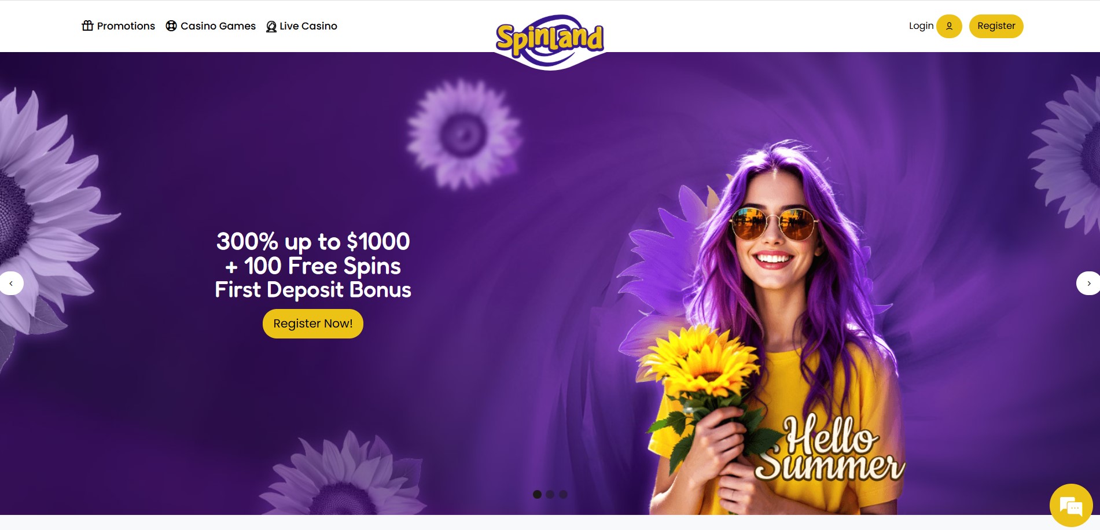1100x530 pixels.
Task: Click the Register button in header
Action: click(x=996, y=26)
